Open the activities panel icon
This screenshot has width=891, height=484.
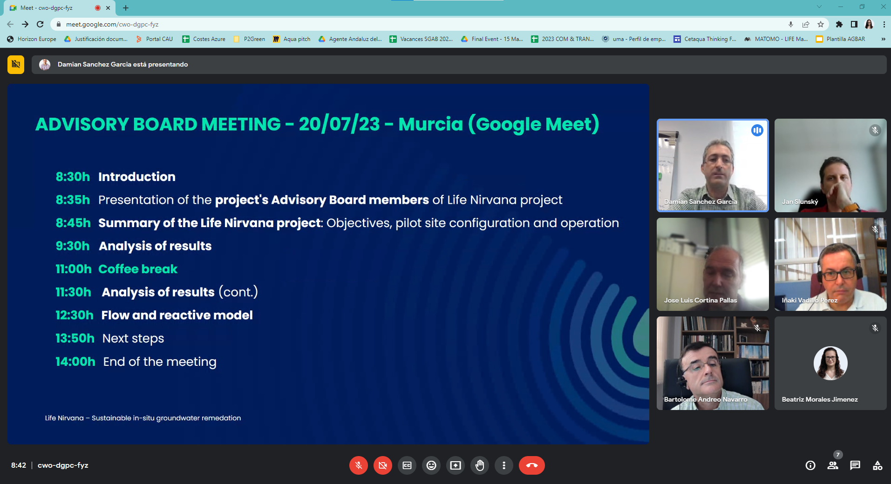tap(877, 465)
